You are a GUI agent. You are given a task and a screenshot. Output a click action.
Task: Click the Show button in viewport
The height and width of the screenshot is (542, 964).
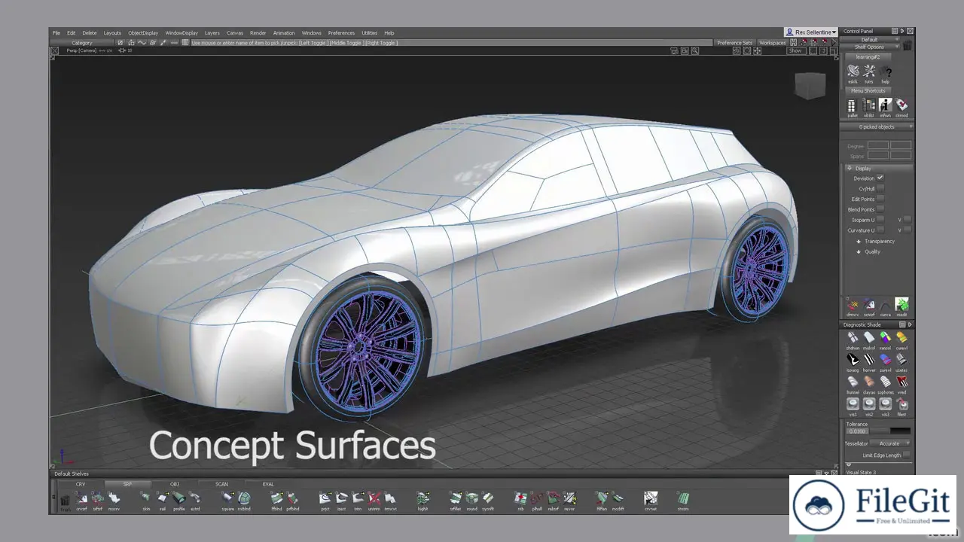(795, 50)
